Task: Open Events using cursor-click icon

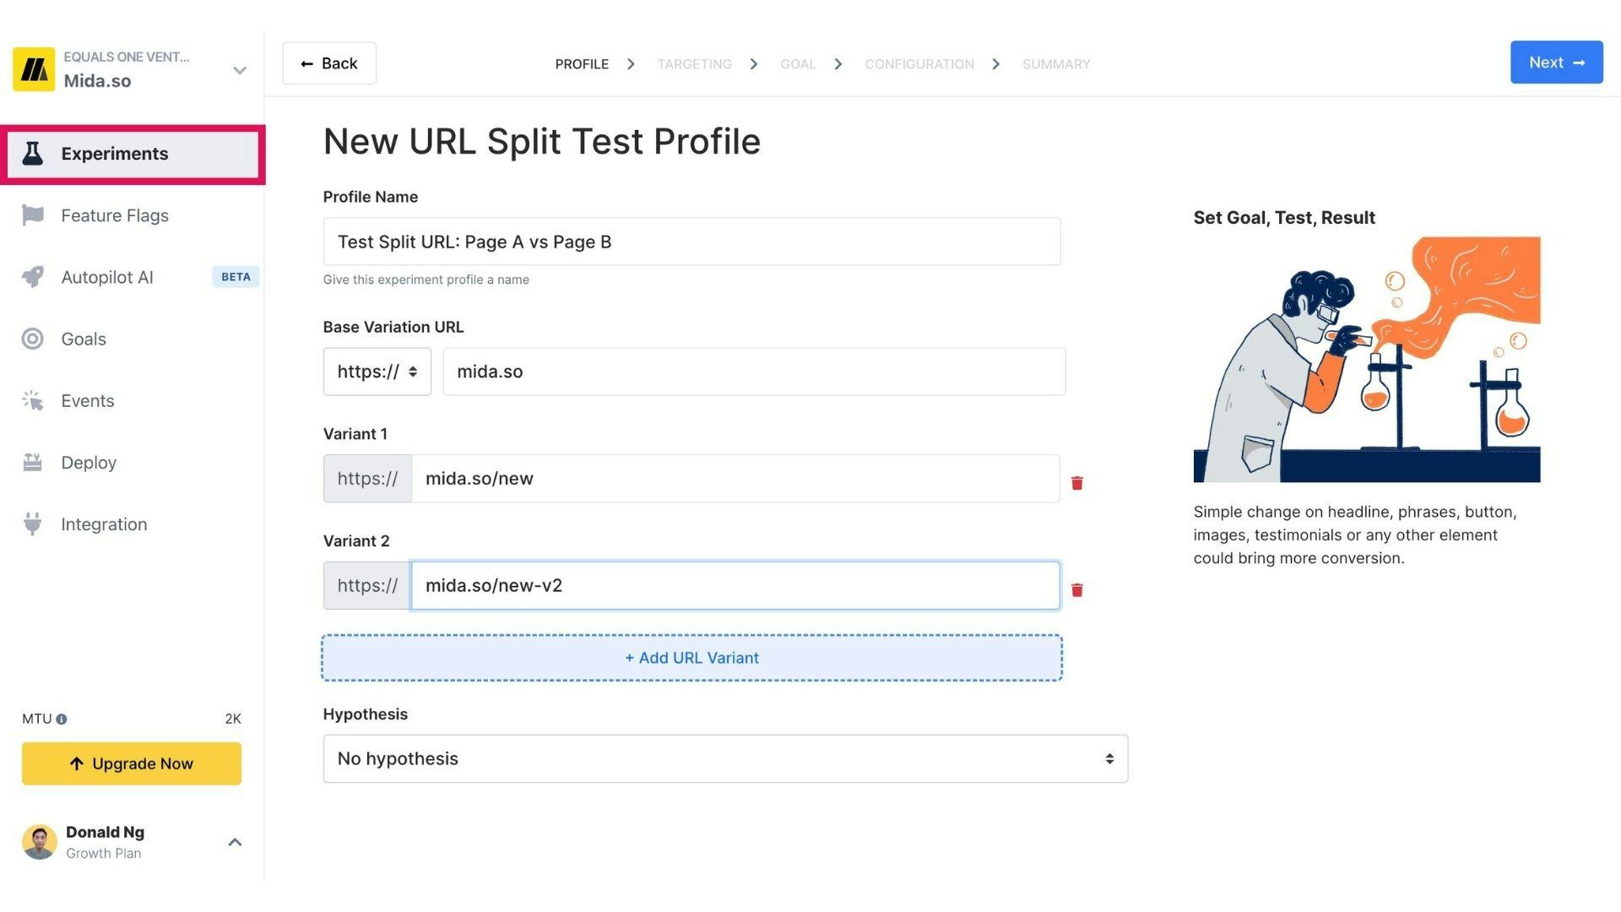Action: click(x=33, y=400)
